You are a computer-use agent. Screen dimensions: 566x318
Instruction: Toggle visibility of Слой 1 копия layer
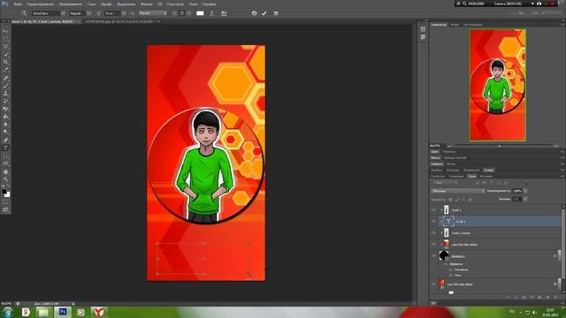[x=433, y=233]
